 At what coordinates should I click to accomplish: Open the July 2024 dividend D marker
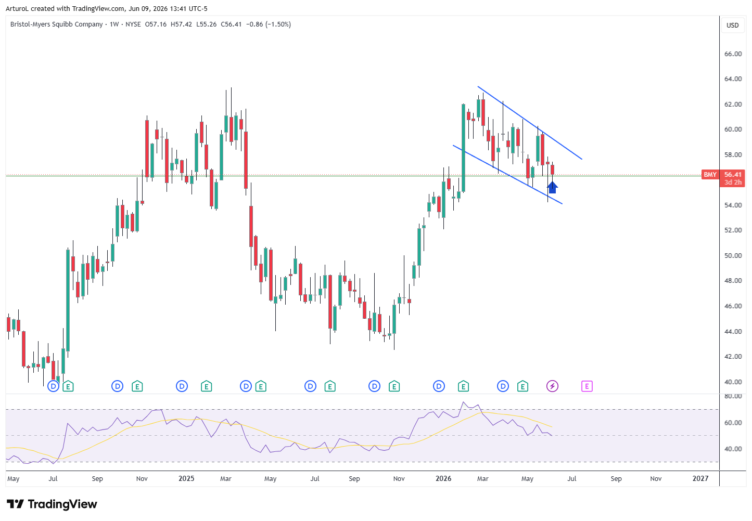point(53,386)
